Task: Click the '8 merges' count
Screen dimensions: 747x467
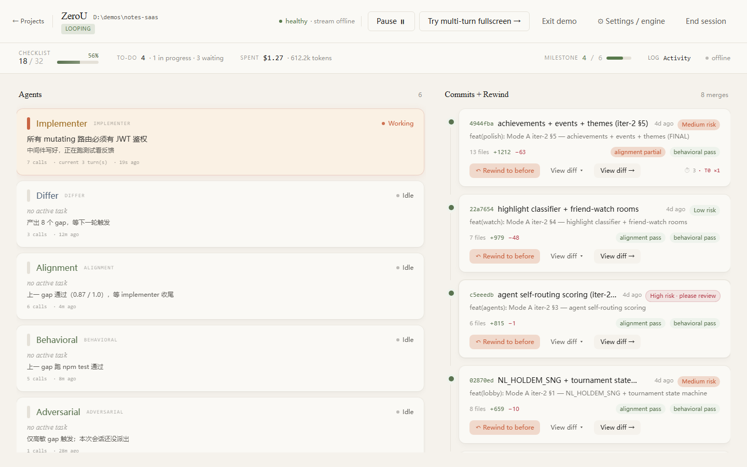Action: (x=714, y=95)
